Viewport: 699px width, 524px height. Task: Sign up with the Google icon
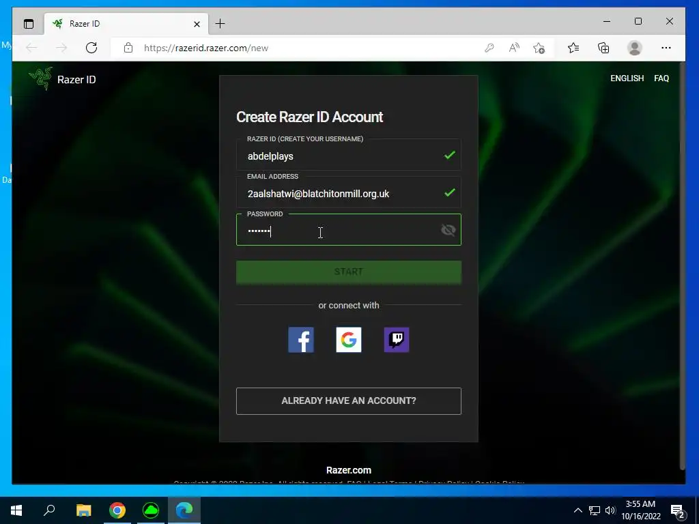pyautogui.click(x=349, y=340)
